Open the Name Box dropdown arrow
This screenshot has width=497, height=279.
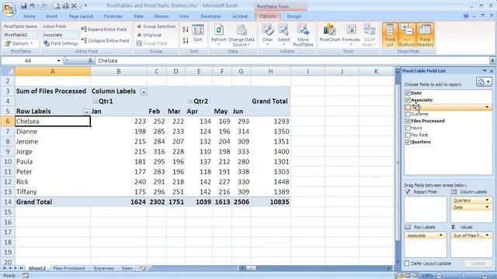(x=59, y=60)
